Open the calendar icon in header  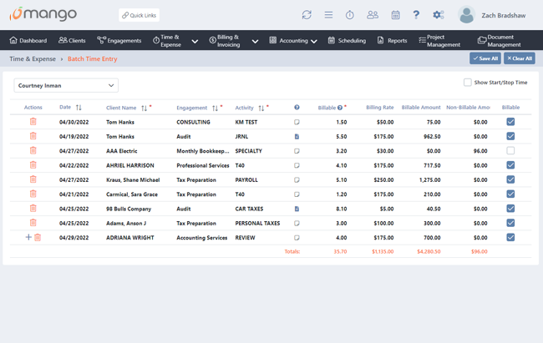(x=395, y=15)
